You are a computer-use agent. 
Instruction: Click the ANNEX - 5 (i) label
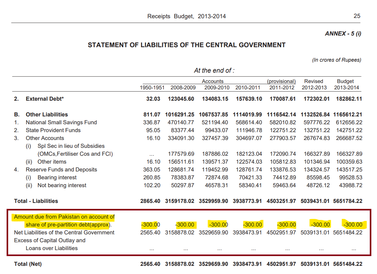(x=343, y=34)
